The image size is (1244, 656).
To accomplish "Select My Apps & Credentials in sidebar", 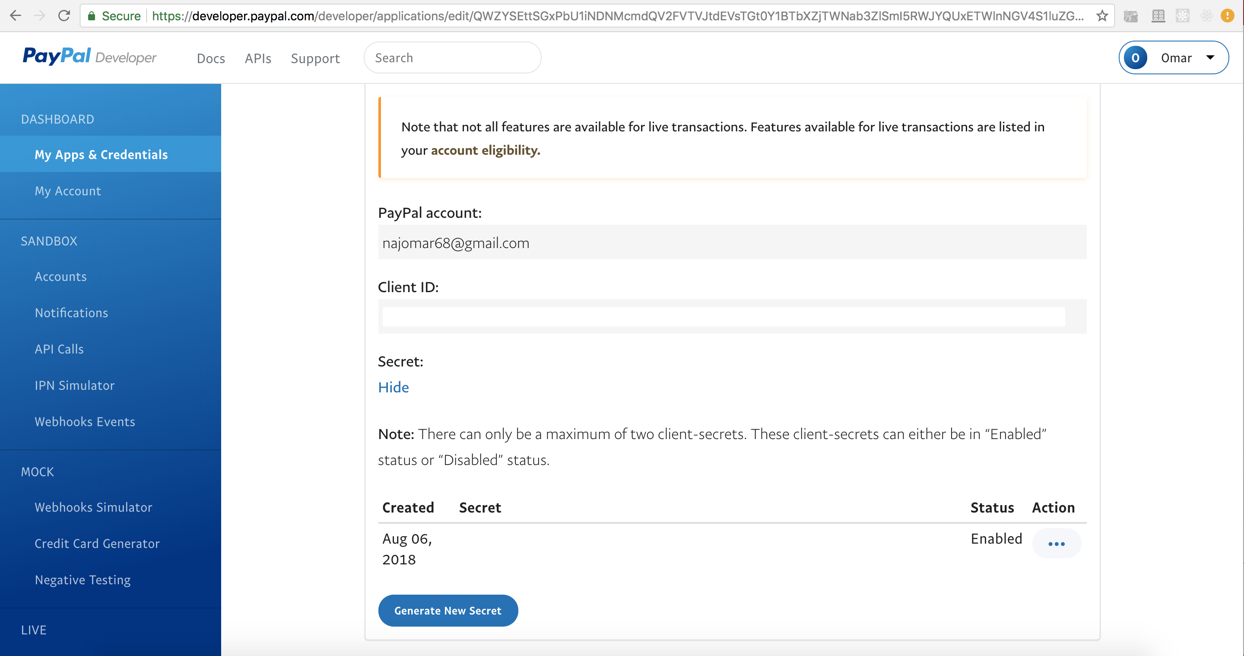I will [x=111, y=154].
